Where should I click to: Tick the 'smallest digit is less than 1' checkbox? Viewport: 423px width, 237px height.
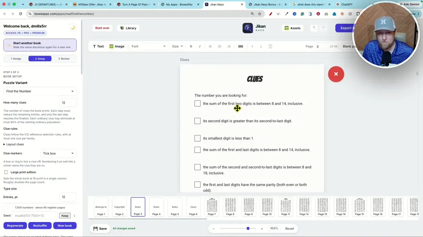[197, 139]
